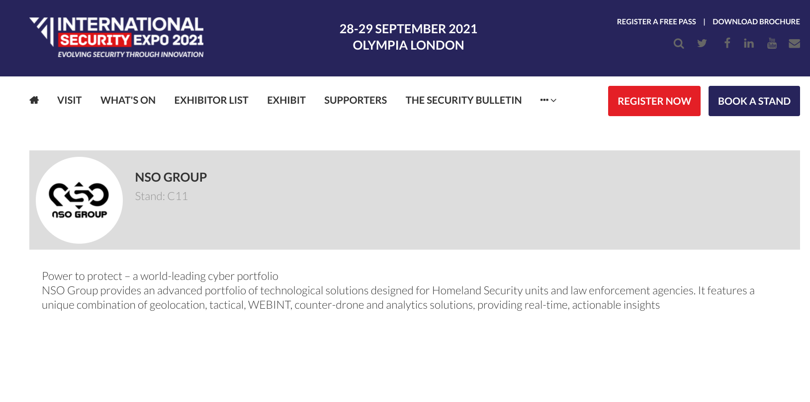Open the search magnifier icon
The width and height of the screenshot is (810, 402).
click(x=678, y=44)
